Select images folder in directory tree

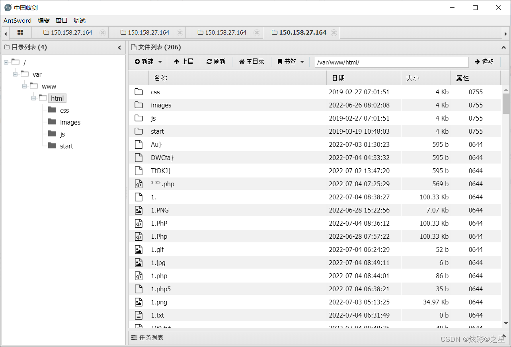(70, 122)
